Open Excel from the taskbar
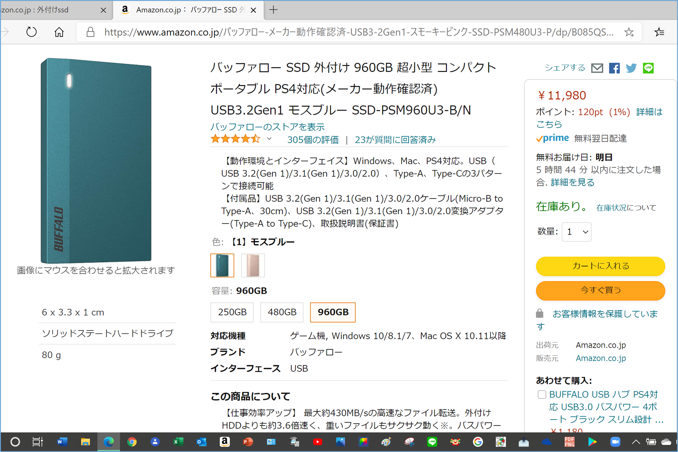 (178, 442)
